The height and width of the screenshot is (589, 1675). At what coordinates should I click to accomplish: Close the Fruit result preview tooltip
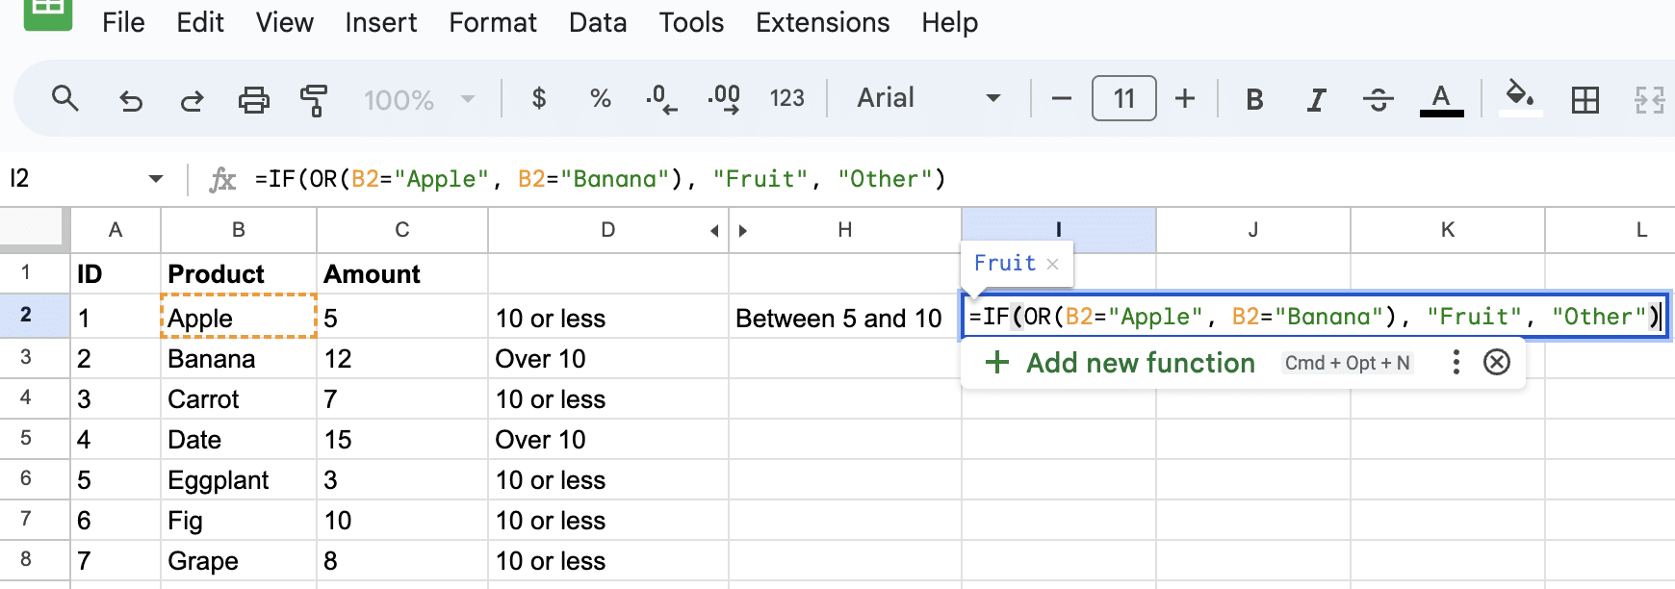pyautogui.click(x=1052, y=264)
